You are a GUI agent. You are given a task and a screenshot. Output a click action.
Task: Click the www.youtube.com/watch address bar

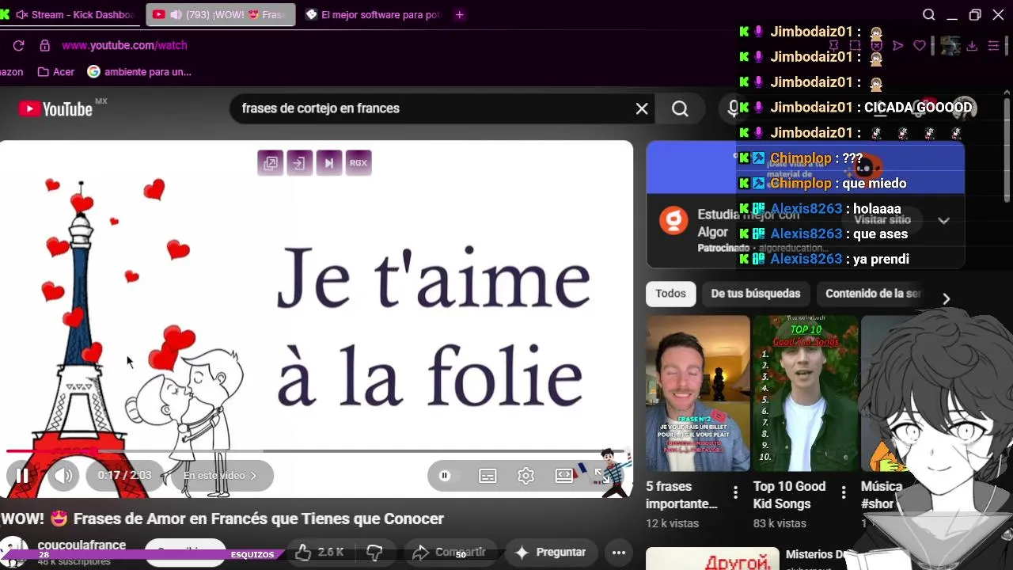pyautogui.click(x=124, y=46)
